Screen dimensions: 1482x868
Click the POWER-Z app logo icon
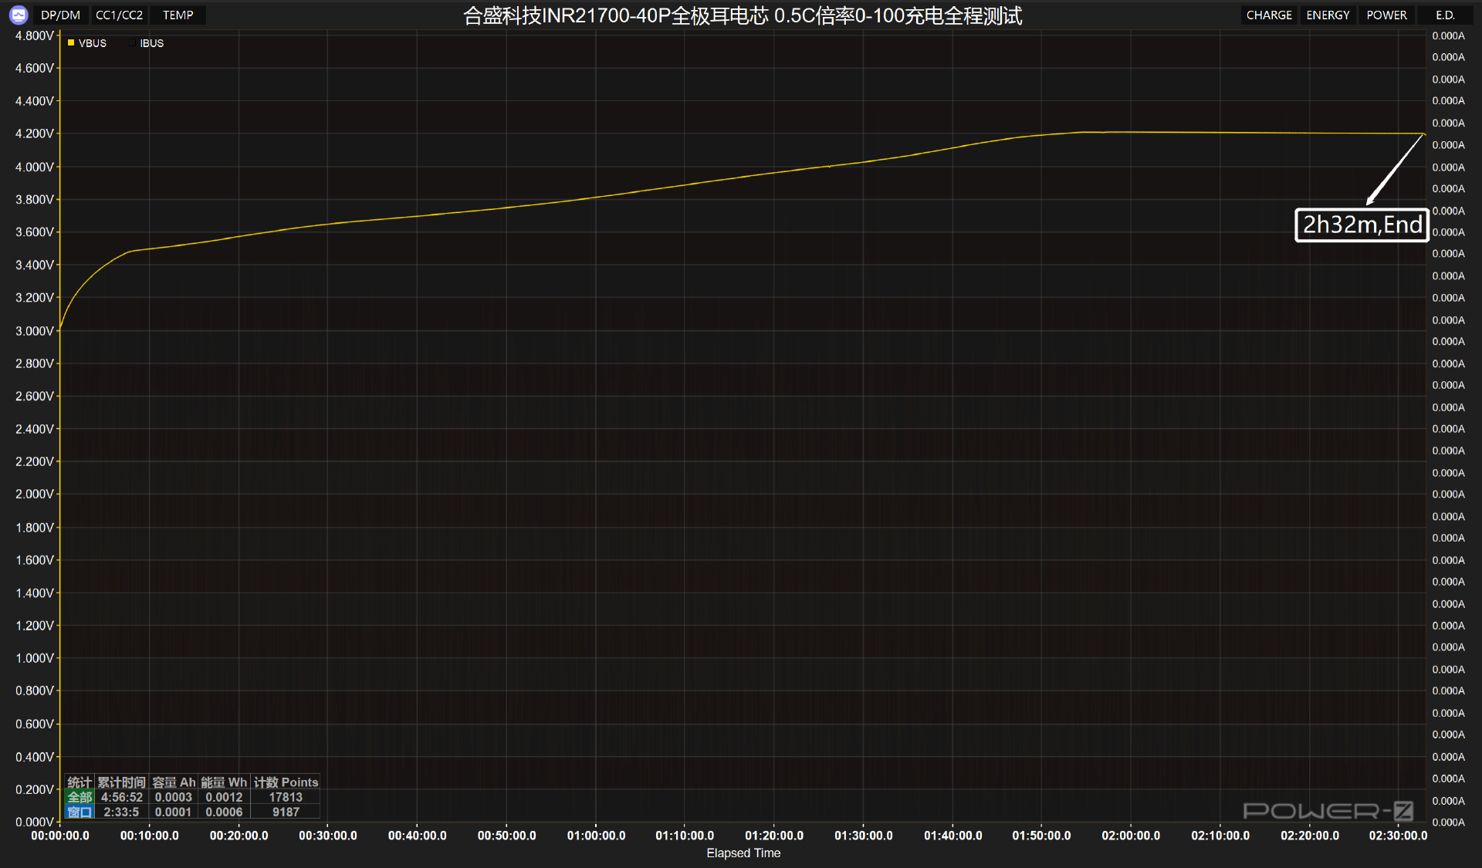click(19, 15)
